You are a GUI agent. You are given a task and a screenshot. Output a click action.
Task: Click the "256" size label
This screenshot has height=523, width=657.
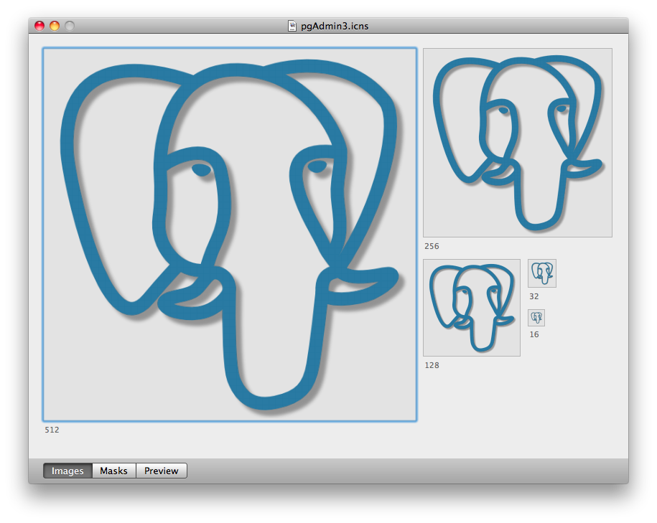tap(432, 246)
